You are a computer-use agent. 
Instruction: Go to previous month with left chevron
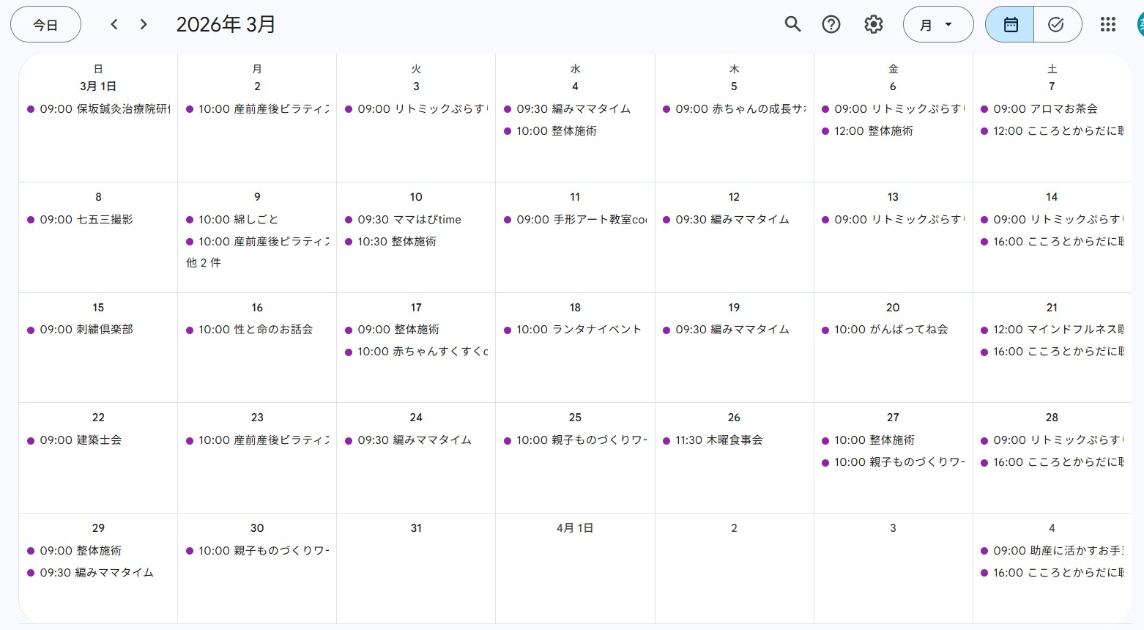pos(114,24)
